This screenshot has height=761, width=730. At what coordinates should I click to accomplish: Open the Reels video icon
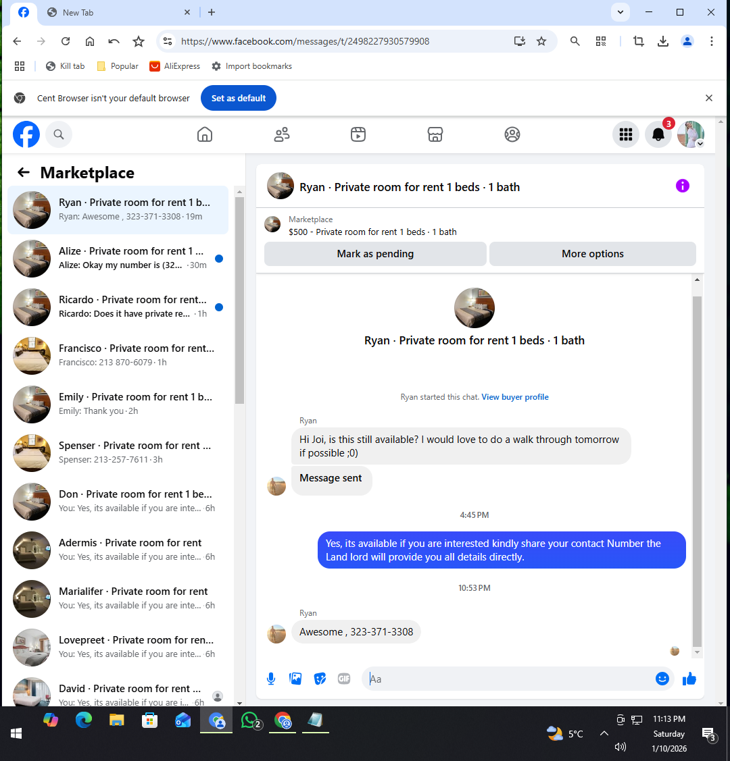[358, 134]
